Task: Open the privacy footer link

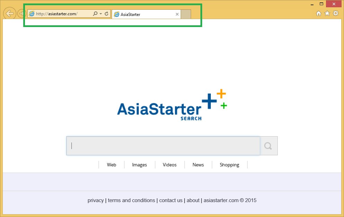Action: coord(96,200)
